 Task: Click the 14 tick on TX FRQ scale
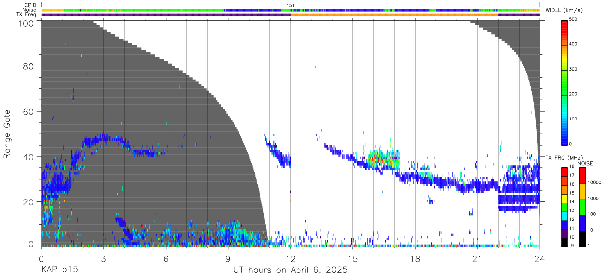[572, 201]
